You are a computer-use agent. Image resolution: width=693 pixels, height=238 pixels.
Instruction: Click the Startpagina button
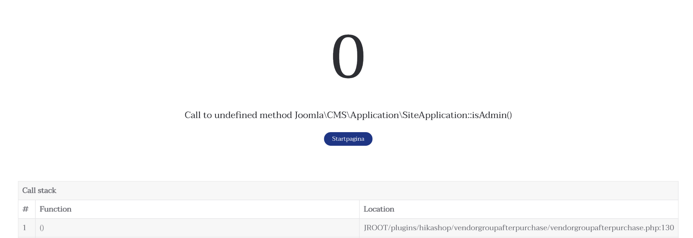pyautogui.click(x=348, y=139)
